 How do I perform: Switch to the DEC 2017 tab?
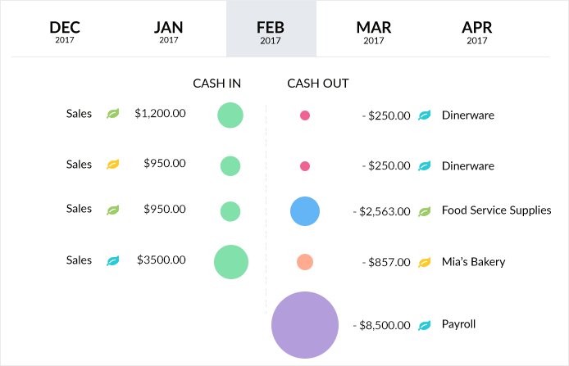pyautogui.click(x=64, y=31)
